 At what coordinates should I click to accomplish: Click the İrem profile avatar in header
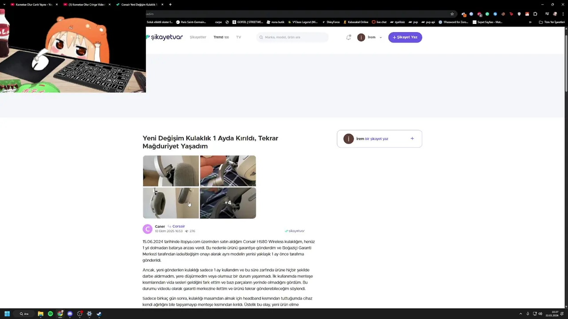361,37
